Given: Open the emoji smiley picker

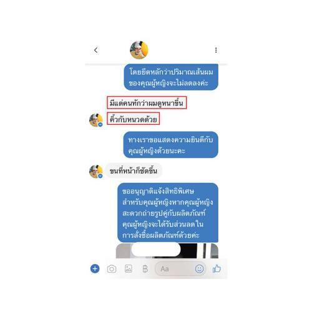Looking at the screenshot, I should 199,269.
